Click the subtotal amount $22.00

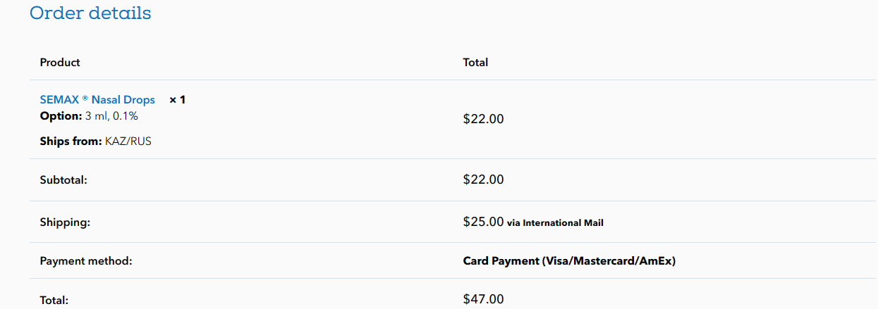(484, 179)
